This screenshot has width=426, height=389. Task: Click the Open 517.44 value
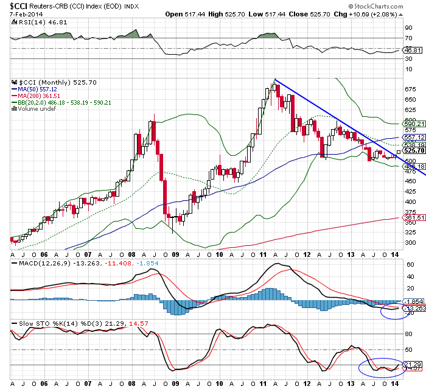click(x=185, y=14)
